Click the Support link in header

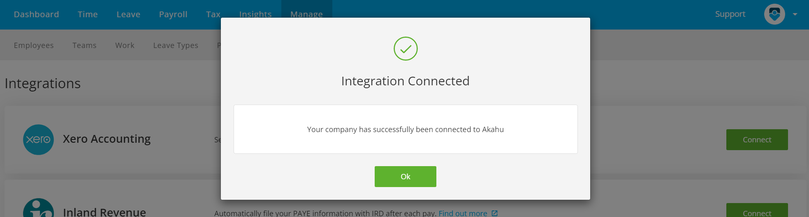tap(730, 14)
